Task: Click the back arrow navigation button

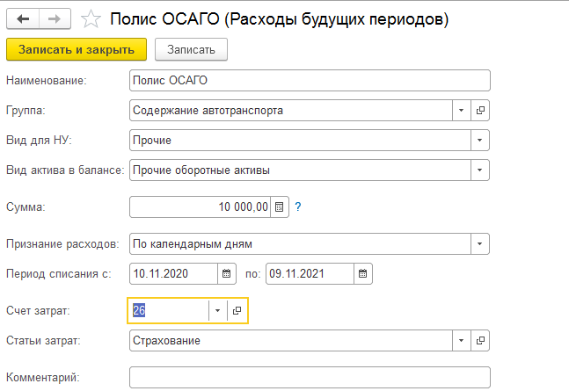Action: pyautogui.click(x=23, y=18)
